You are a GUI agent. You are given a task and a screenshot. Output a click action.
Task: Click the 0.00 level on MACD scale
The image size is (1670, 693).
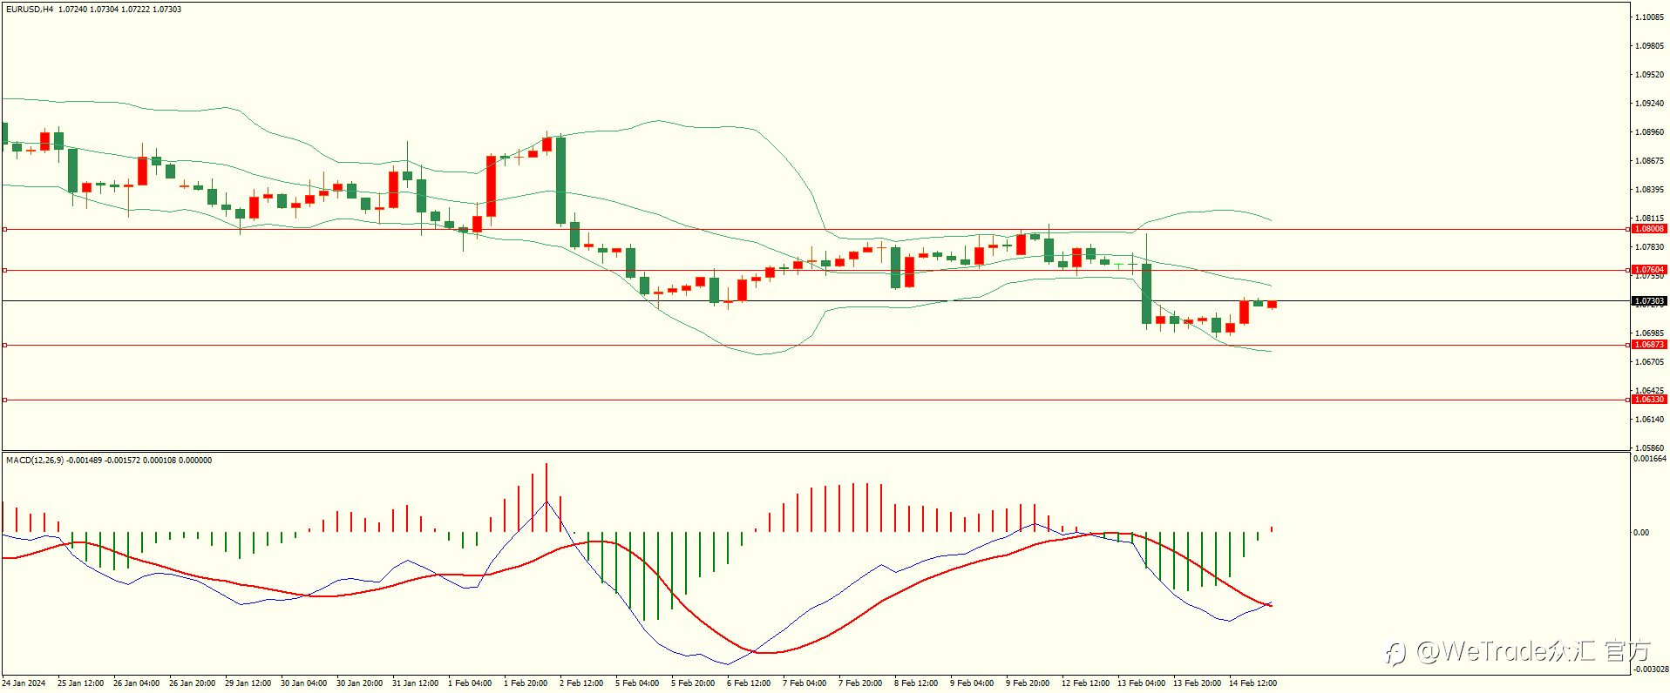(1641, 533)
